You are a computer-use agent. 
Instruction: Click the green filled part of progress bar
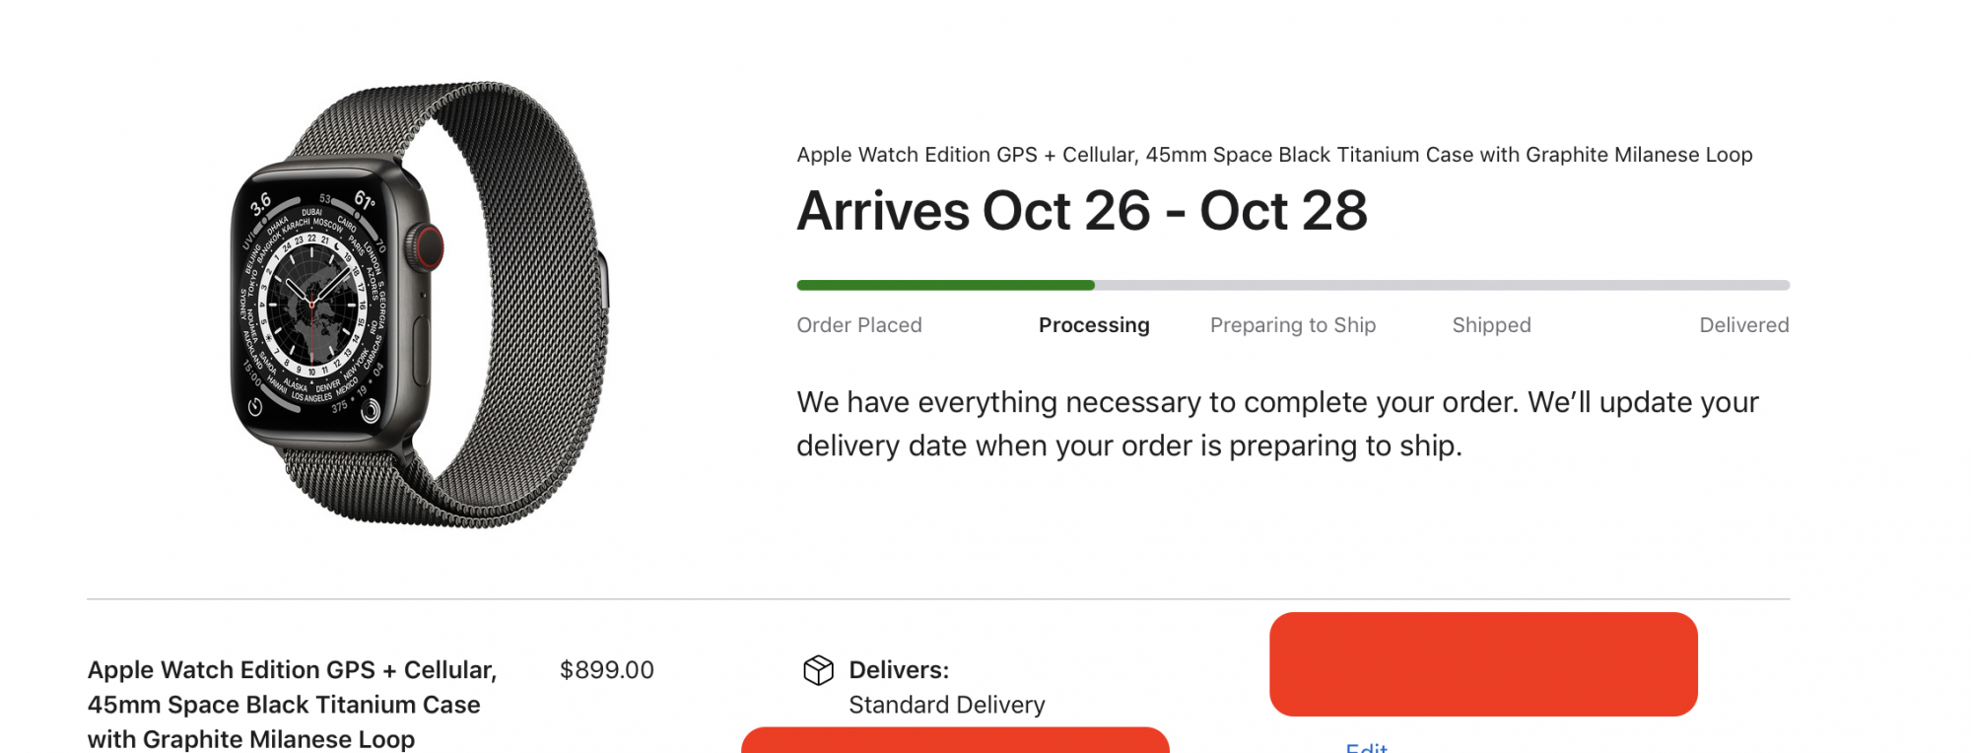click(945, 285)
